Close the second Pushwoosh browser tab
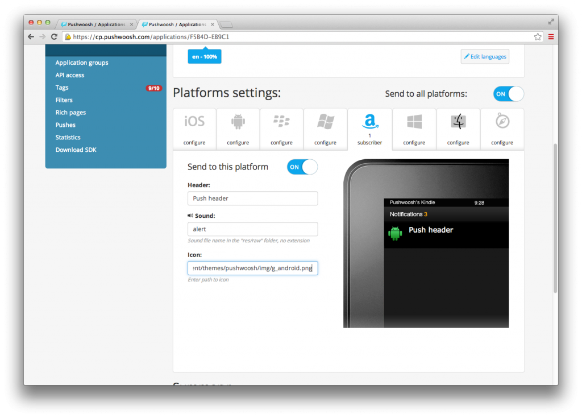This screenshot has height=418, width=582. tap(213, 24)
